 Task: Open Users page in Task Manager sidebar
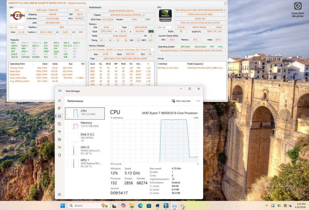[x=59, y=139]
